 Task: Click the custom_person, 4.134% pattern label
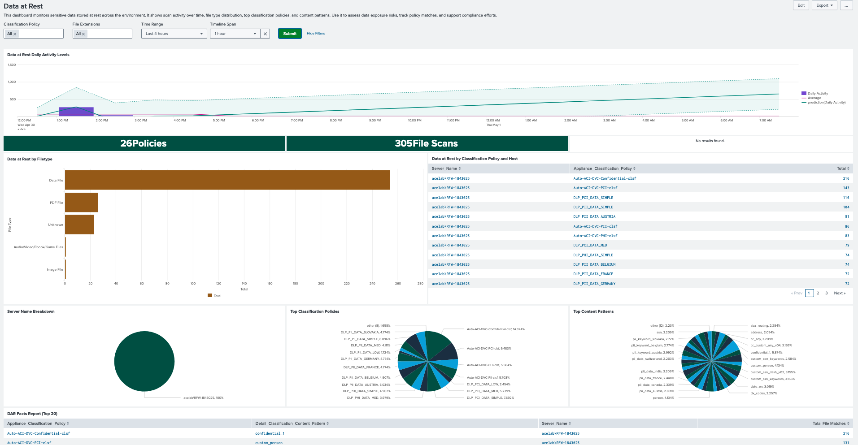point(767,366)
